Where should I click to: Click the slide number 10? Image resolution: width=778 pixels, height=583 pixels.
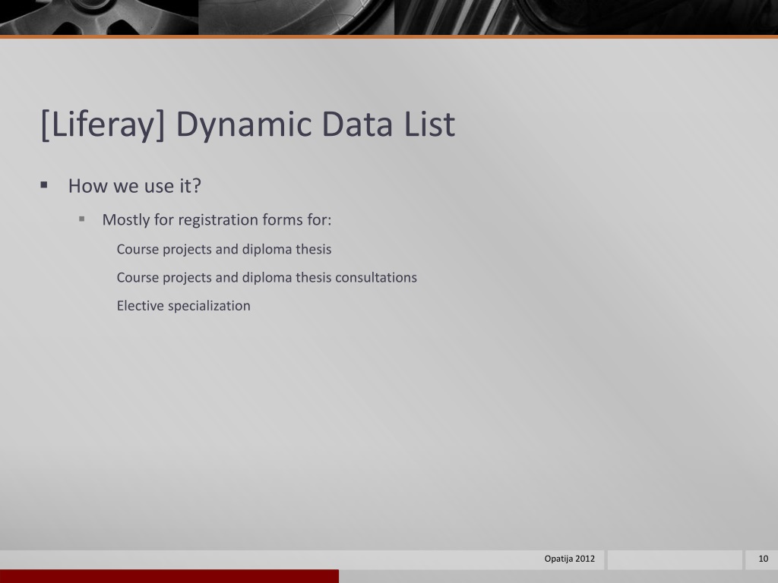[763, 559]
